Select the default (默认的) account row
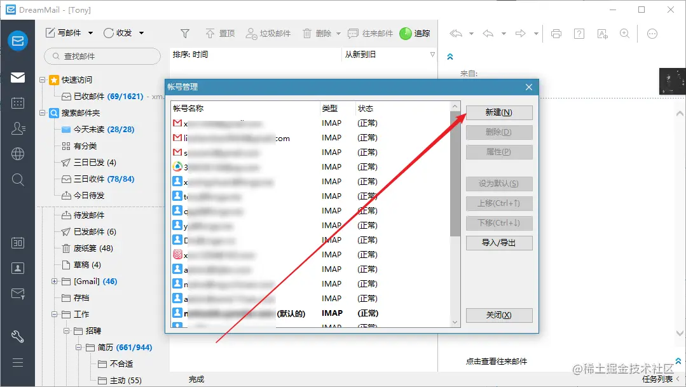The width and height of the screenshot is (686, 387). 310,313
